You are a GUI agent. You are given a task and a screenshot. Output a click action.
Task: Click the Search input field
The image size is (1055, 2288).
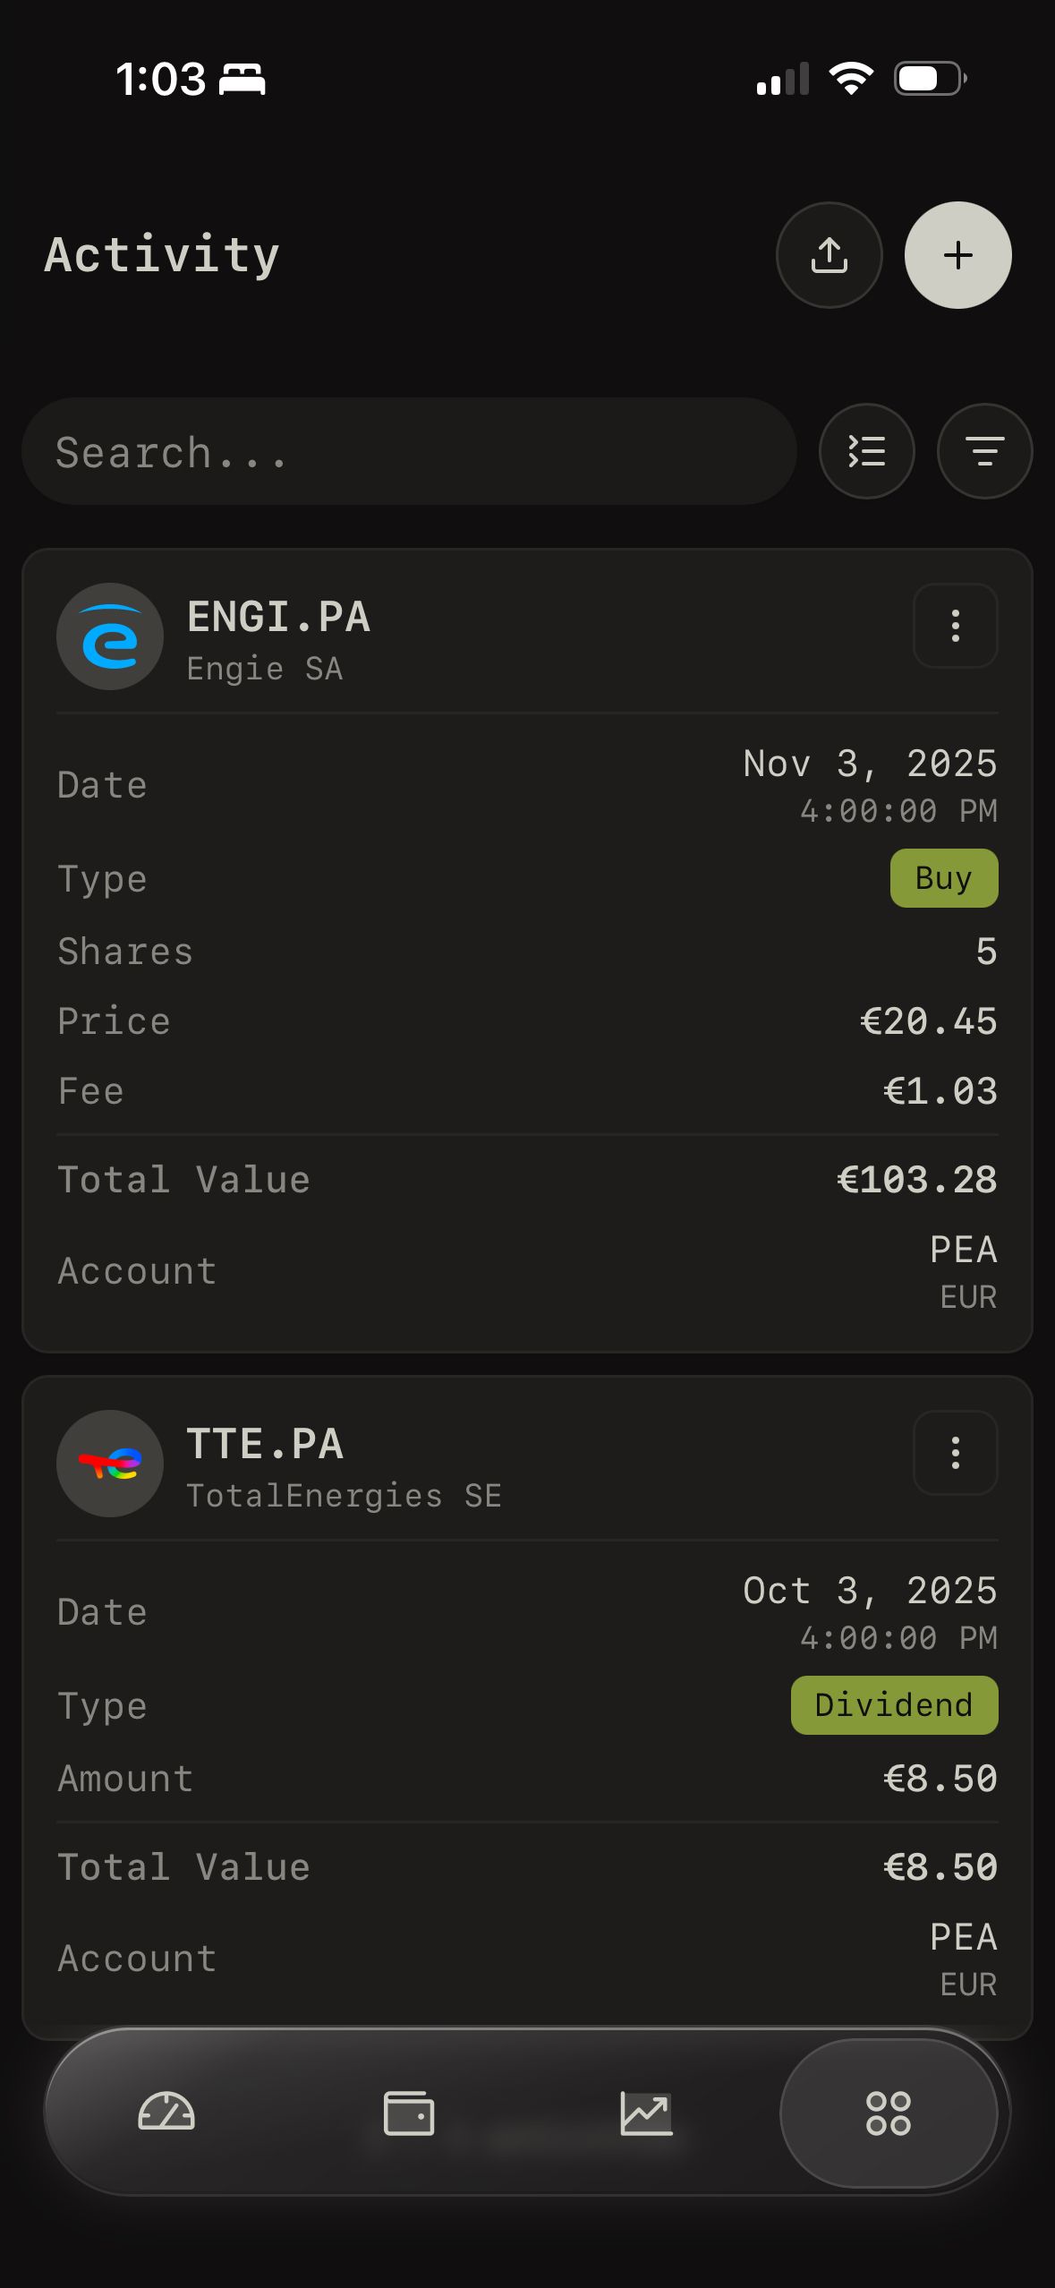(409, 451)
